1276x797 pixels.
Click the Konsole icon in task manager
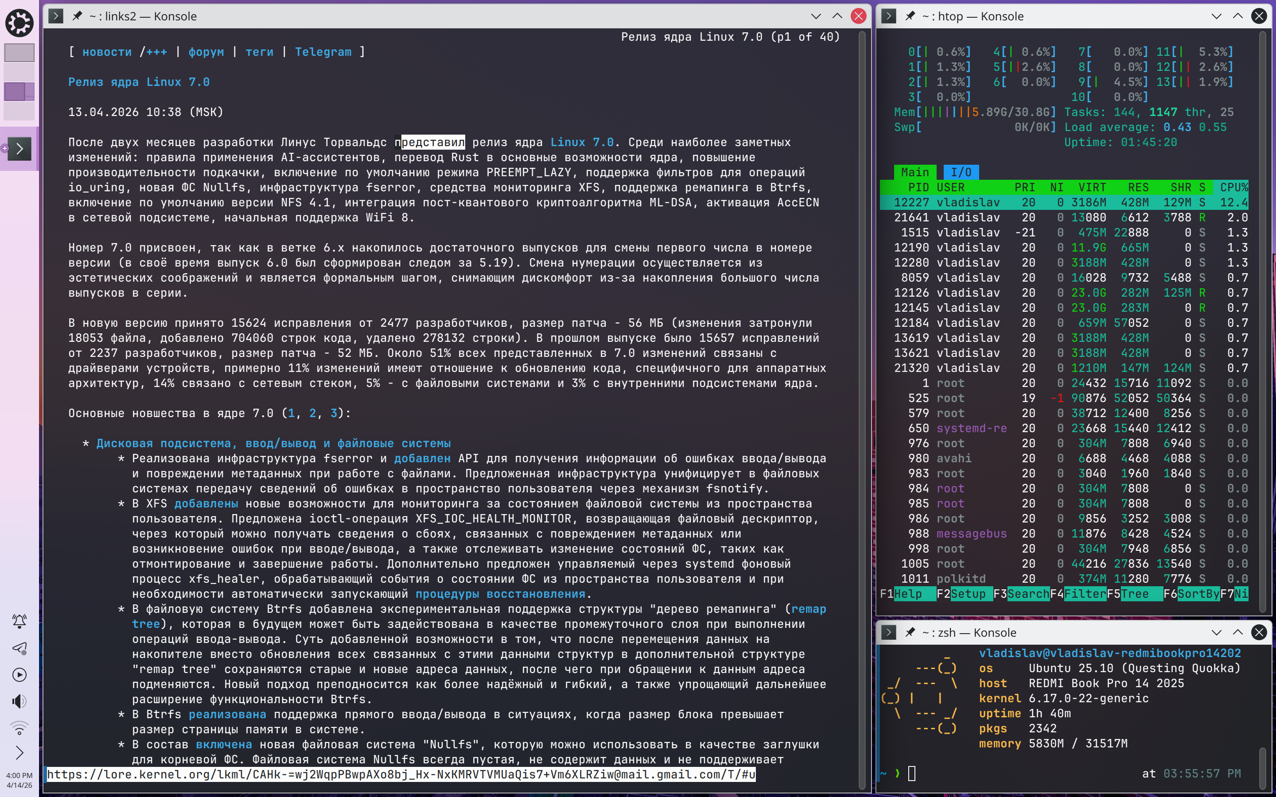point(19,149)
